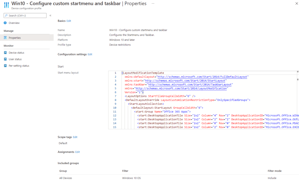Screen dimensions: 299x181
Task: Click the device configuration profile icon beside the title
Action: (6, 5)
